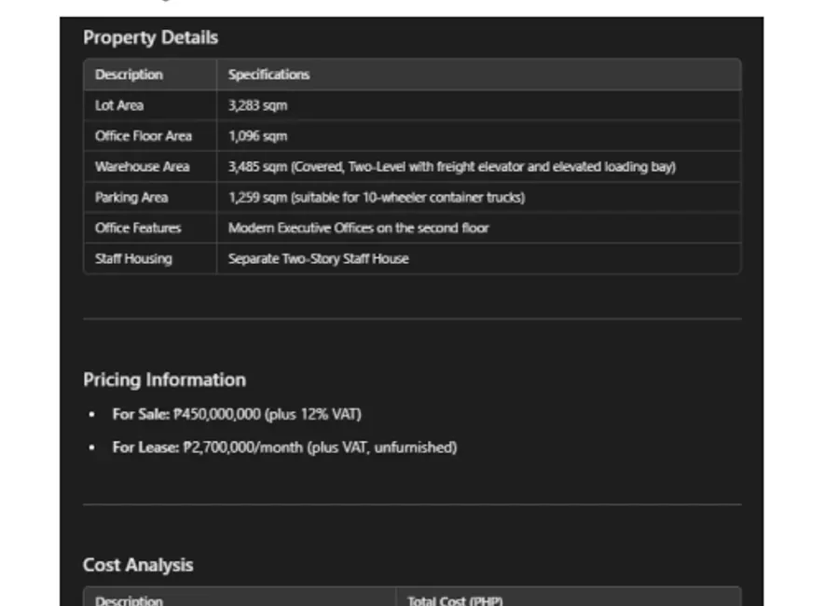Select the Office Floor Area cell

144,136
